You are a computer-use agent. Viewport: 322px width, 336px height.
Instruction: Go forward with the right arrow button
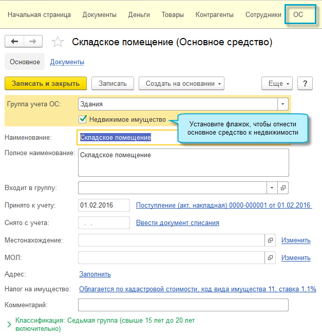33,41
